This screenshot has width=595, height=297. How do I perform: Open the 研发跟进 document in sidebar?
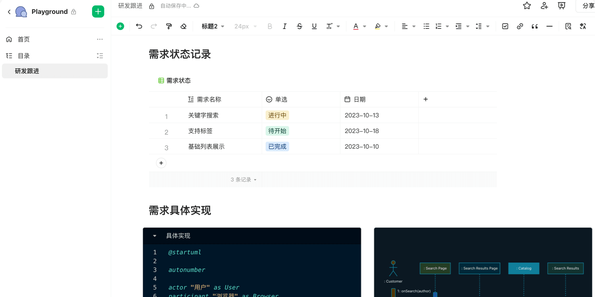click(55, 71)
